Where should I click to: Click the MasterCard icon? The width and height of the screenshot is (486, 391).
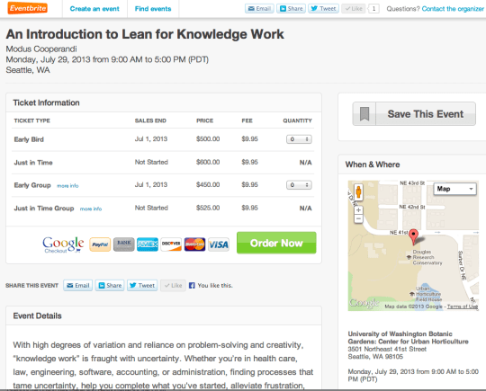point(194,244)
